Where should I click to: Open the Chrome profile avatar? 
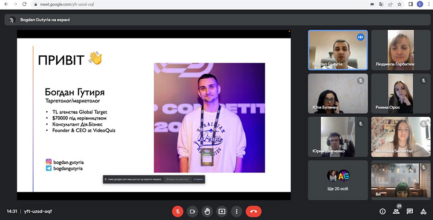tap(420, 4)
